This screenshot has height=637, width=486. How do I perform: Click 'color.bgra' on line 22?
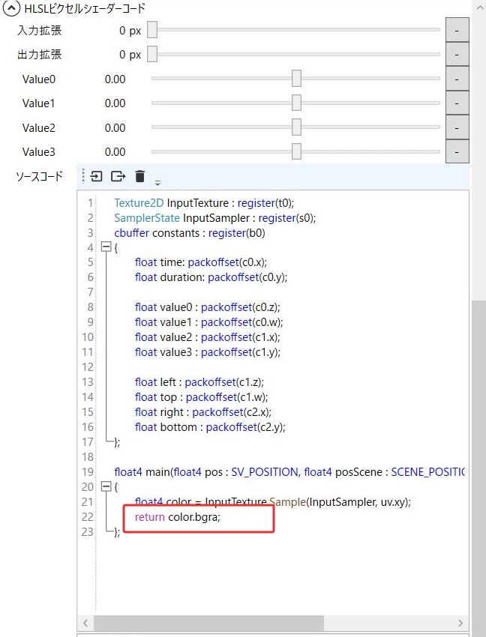point(193,517)
